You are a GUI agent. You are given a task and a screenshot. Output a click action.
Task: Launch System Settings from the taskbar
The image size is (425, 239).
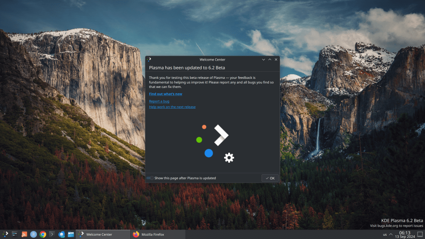pyautogui.click(x=15, y=234)
